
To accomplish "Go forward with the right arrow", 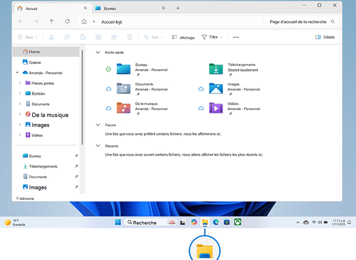I will (36, 21).
